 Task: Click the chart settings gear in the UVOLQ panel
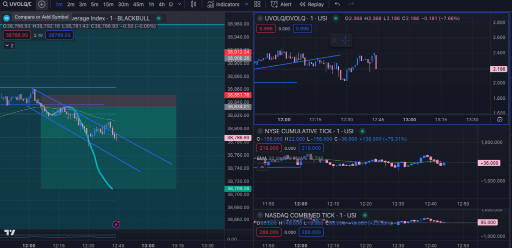499,120
